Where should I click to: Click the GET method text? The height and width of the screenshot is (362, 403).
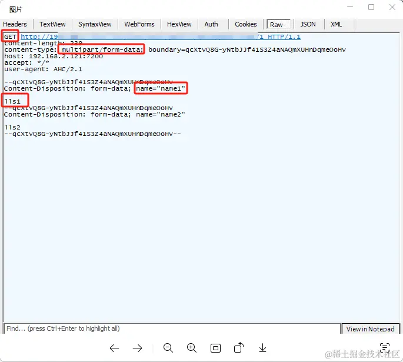10,36
